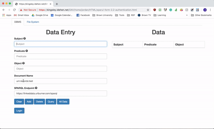Click the Clear button
Image resolution: width=214 pixels, height=129 pixels.
tap(19, 102)
